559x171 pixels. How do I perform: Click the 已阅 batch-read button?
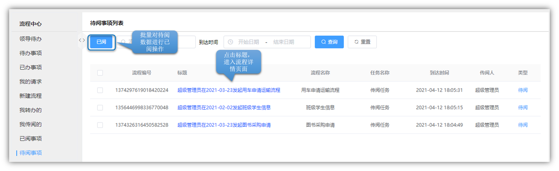[102, 42]
